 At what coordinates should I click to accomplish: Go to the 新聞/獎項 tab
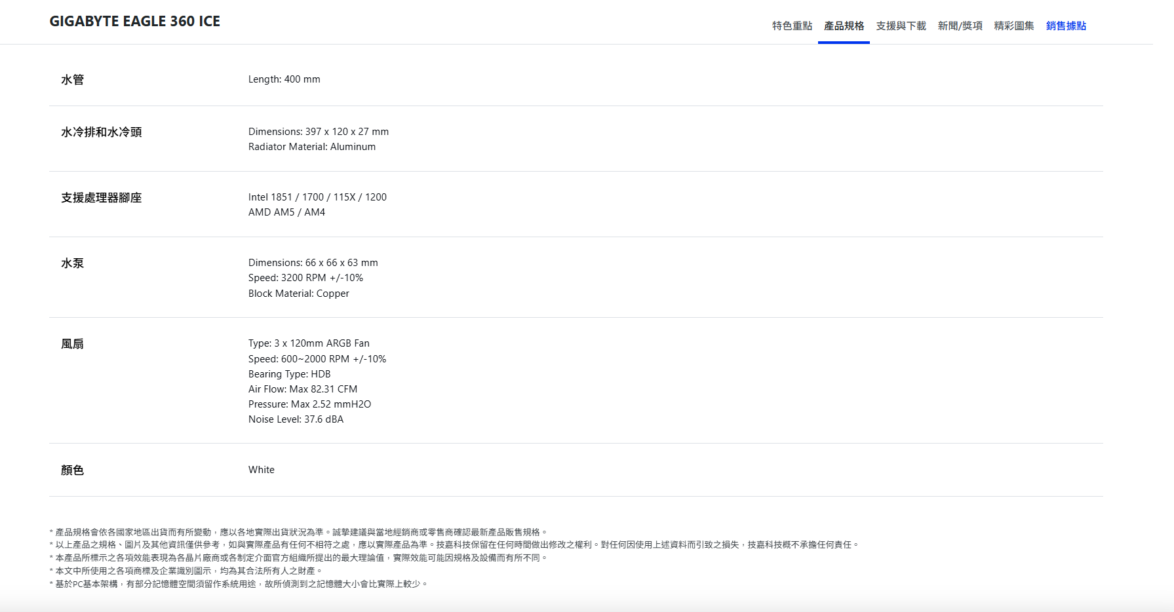[960, 26]
